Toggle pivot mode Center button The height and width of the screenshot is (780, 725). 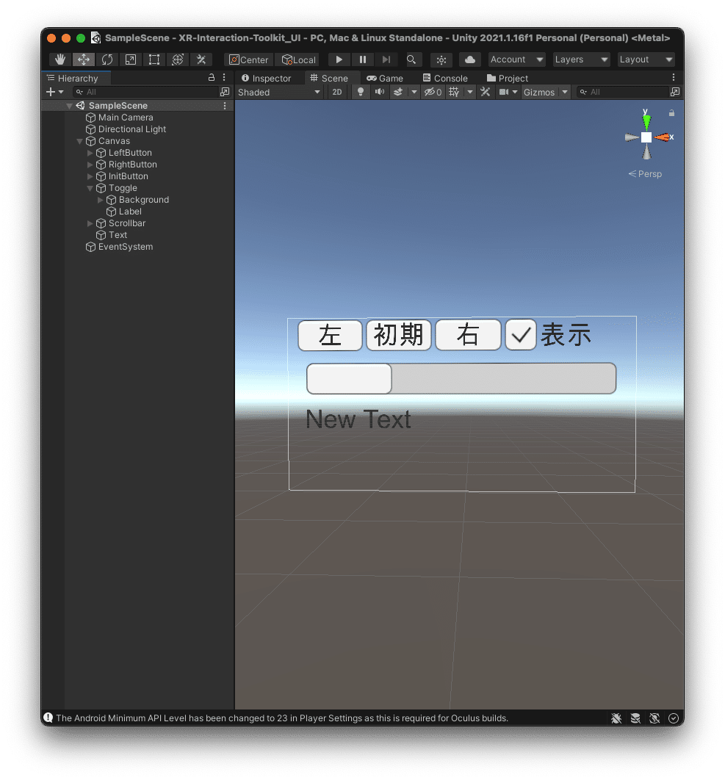(249, 59)
